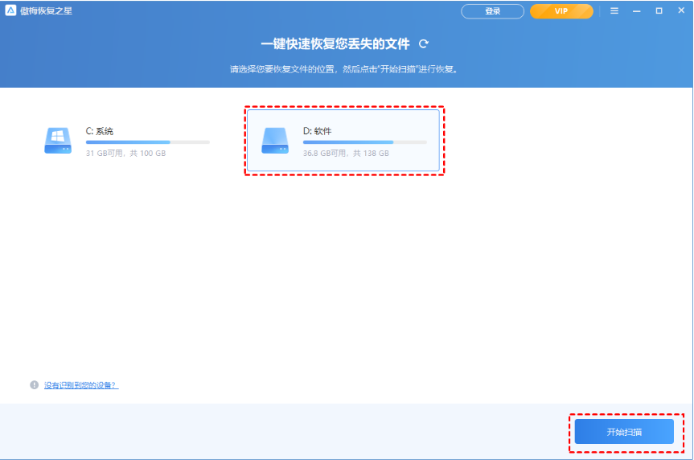Click the exclamation info icon near device link

(34, 384)
